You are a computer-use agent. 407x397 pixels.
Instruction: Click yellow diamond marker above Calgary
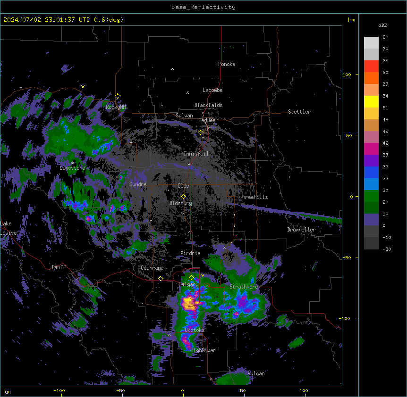(x=191, y=278)
